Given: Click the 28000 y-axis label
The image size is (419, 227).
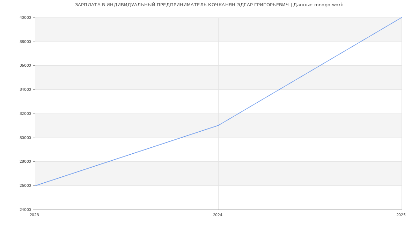Looking at the screenshot, I should [25, 162].
